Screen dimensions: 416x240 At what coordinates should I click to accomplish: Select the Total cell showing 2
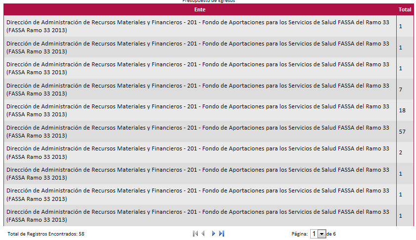tap(405, 152)
